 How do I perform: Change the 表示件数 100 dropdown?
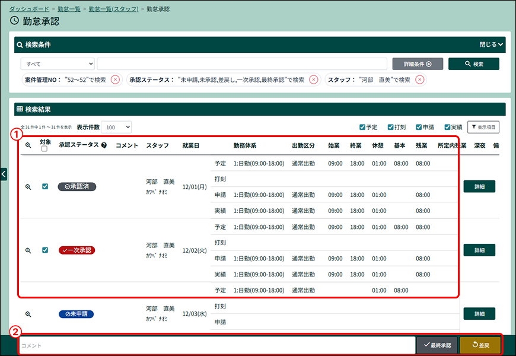(x=116, y=127)
